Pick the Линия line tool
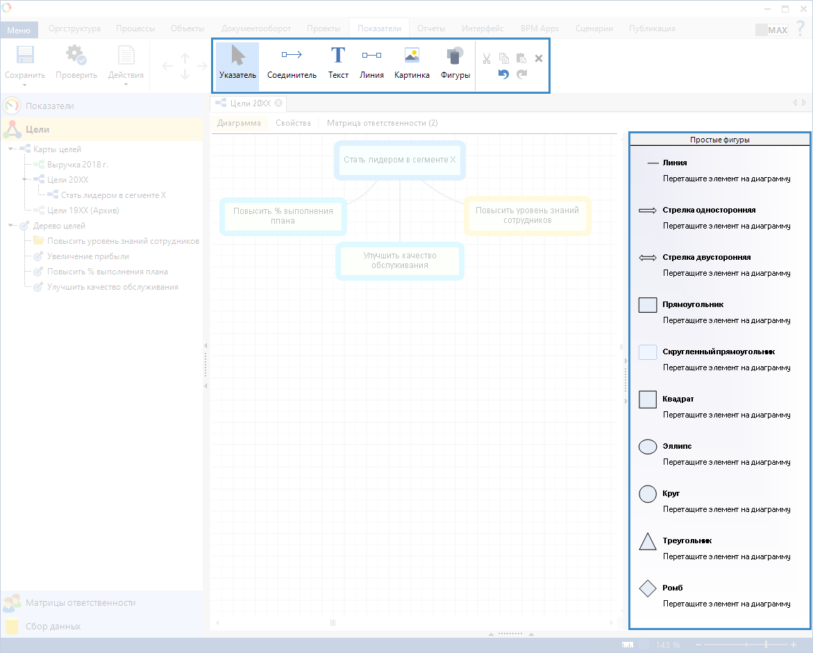Viewport: 813px width, 653px height. [x=371, y=63]
